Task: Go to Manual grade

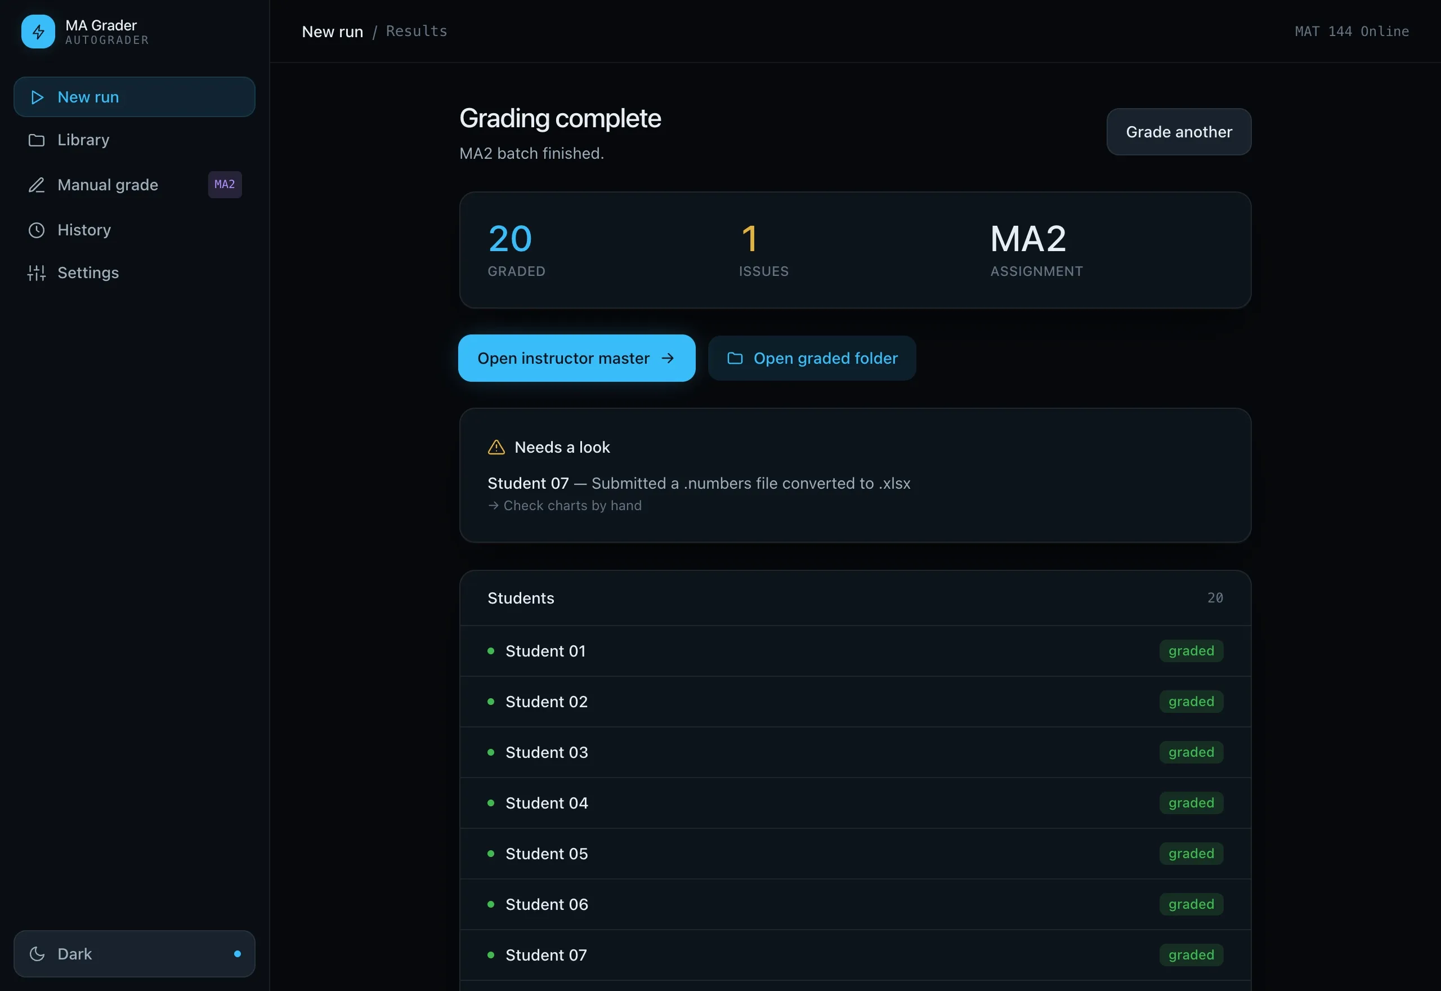Action: click(134, 185)
